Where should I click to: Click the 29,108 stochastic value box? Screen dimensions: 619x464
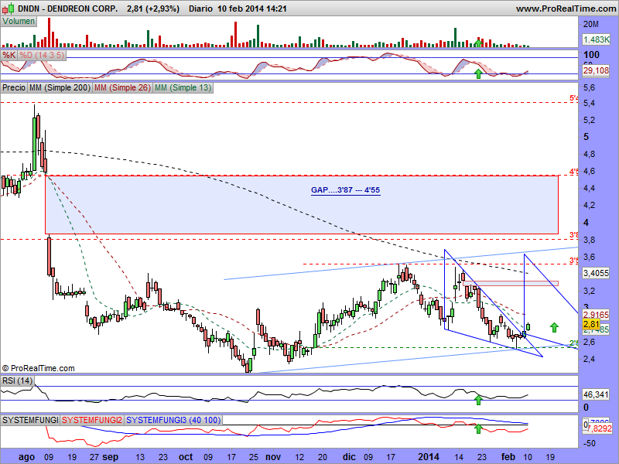(596, 70)
